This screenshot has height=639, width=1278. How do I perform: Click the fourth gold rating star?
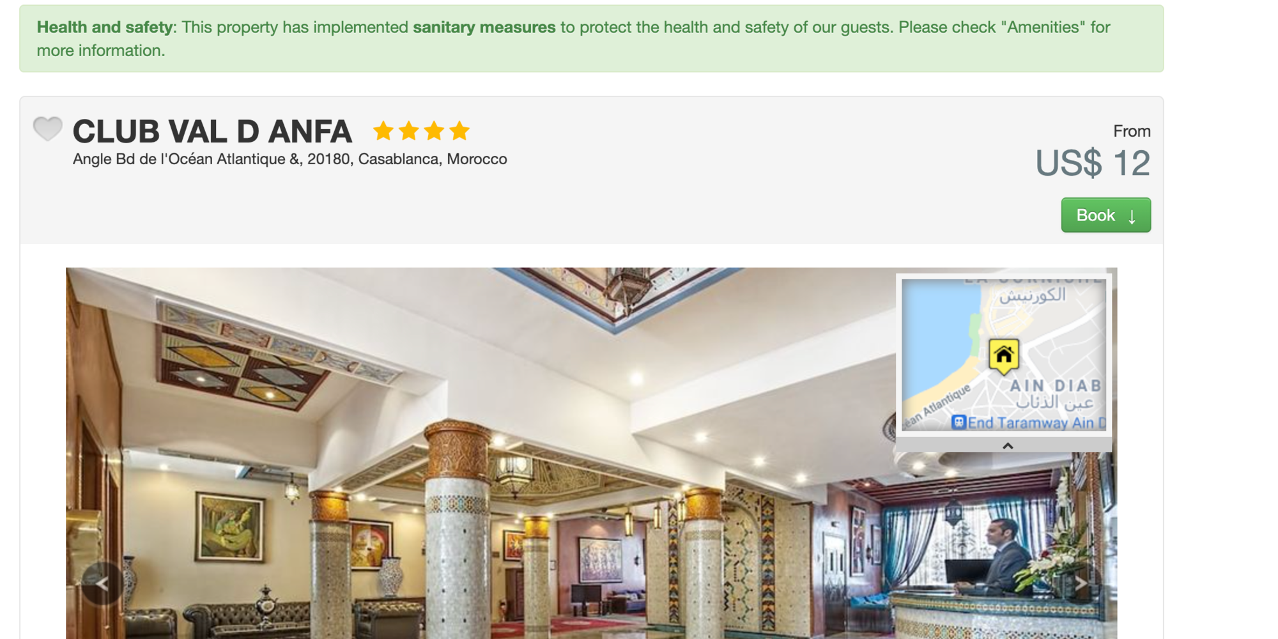tap(459, 131)
